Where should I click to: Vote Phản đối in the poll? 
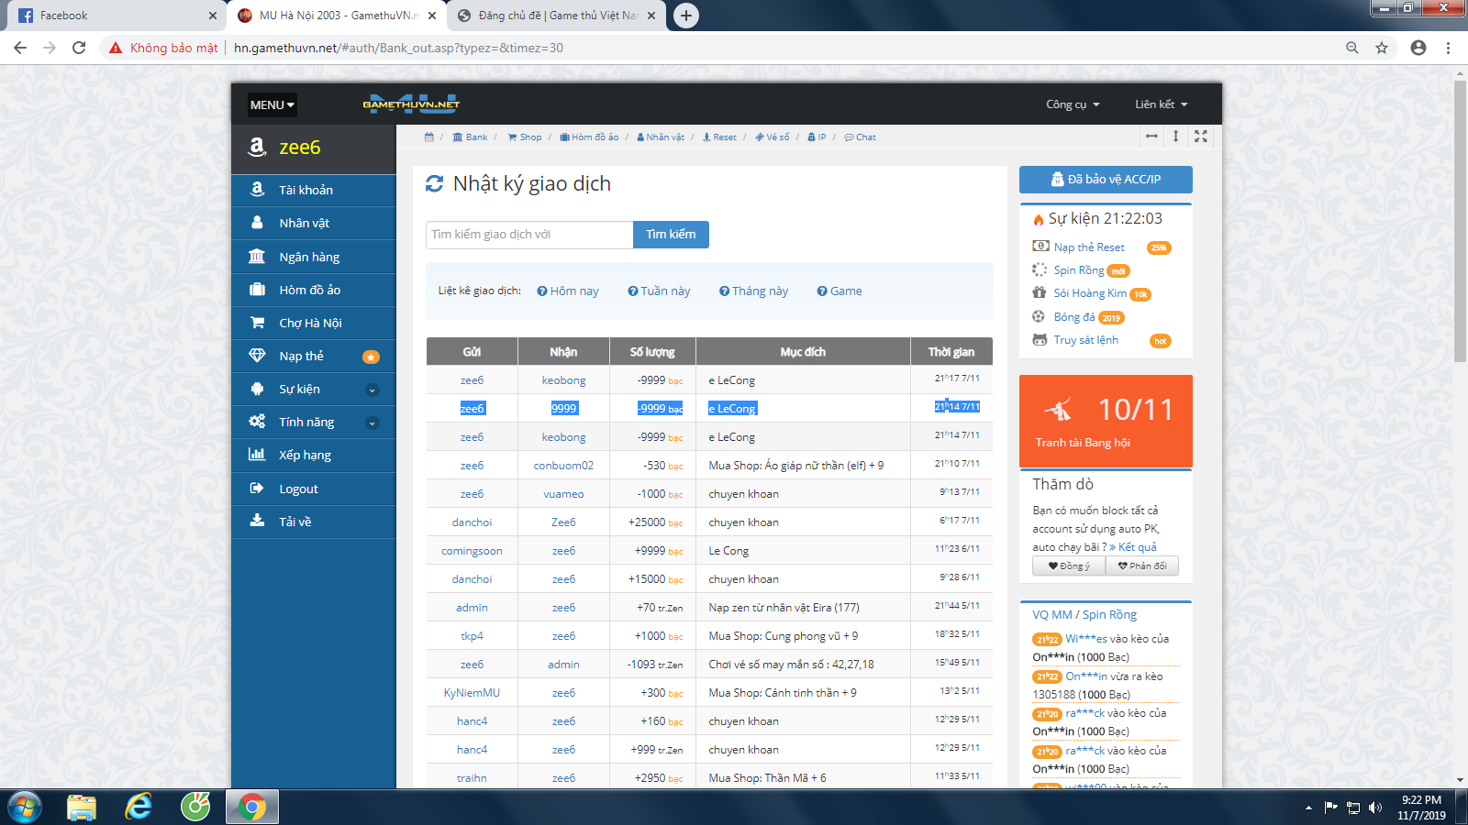click(1141, 566)
